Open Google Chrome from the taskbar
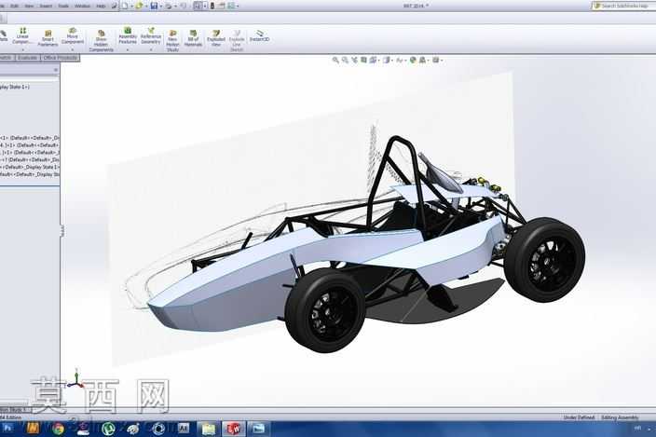This screenshot has width=656, height=437. tap(58, 429)
